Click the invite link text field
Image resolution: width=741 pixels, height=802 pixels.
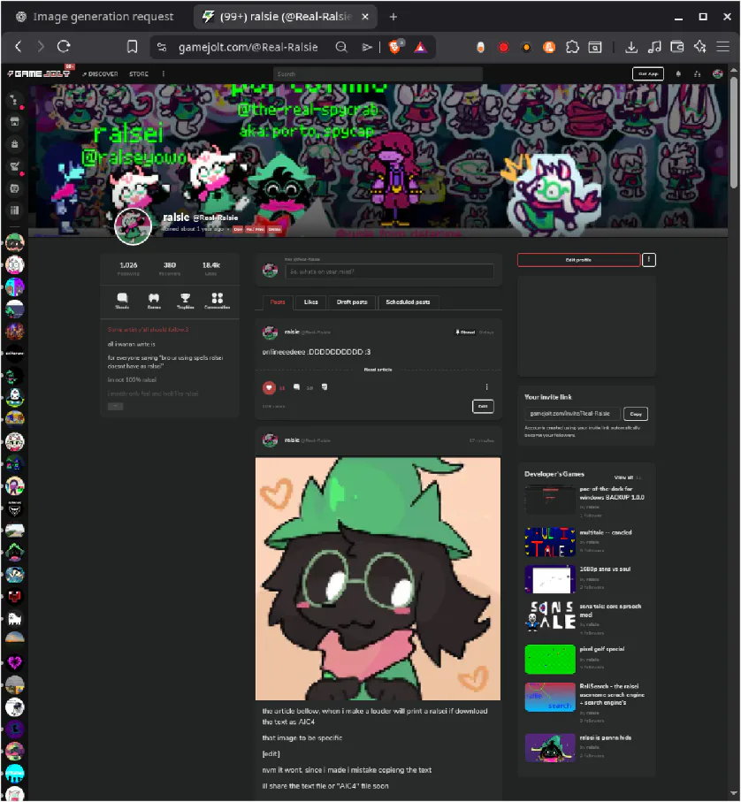click(572, 413)
